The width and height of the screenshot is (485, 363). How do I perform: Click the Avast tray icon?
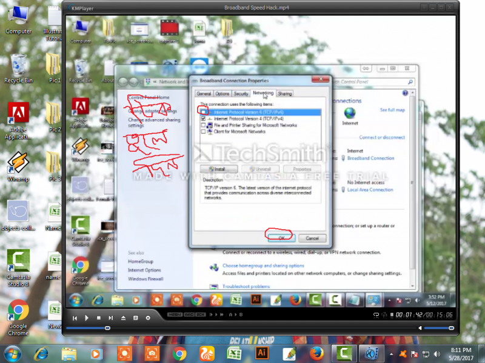pos(403,354)
